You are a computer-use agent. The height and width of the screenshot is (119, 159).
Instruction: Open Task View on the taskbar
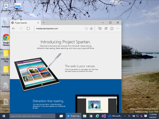61,116
